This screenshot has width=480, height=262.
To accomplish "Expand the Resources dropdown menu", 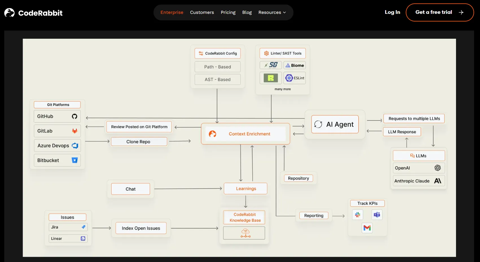I will pos(272,12).
